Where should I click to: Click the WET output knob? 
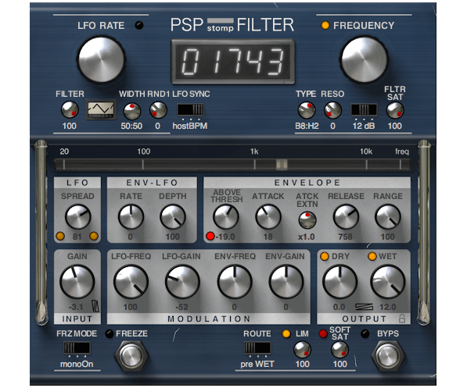click(388, 282)
